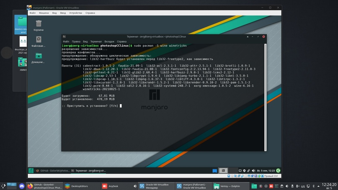Click 'winetricks-20210825-1' package text
338x190 pixels.
click(101, 89)
